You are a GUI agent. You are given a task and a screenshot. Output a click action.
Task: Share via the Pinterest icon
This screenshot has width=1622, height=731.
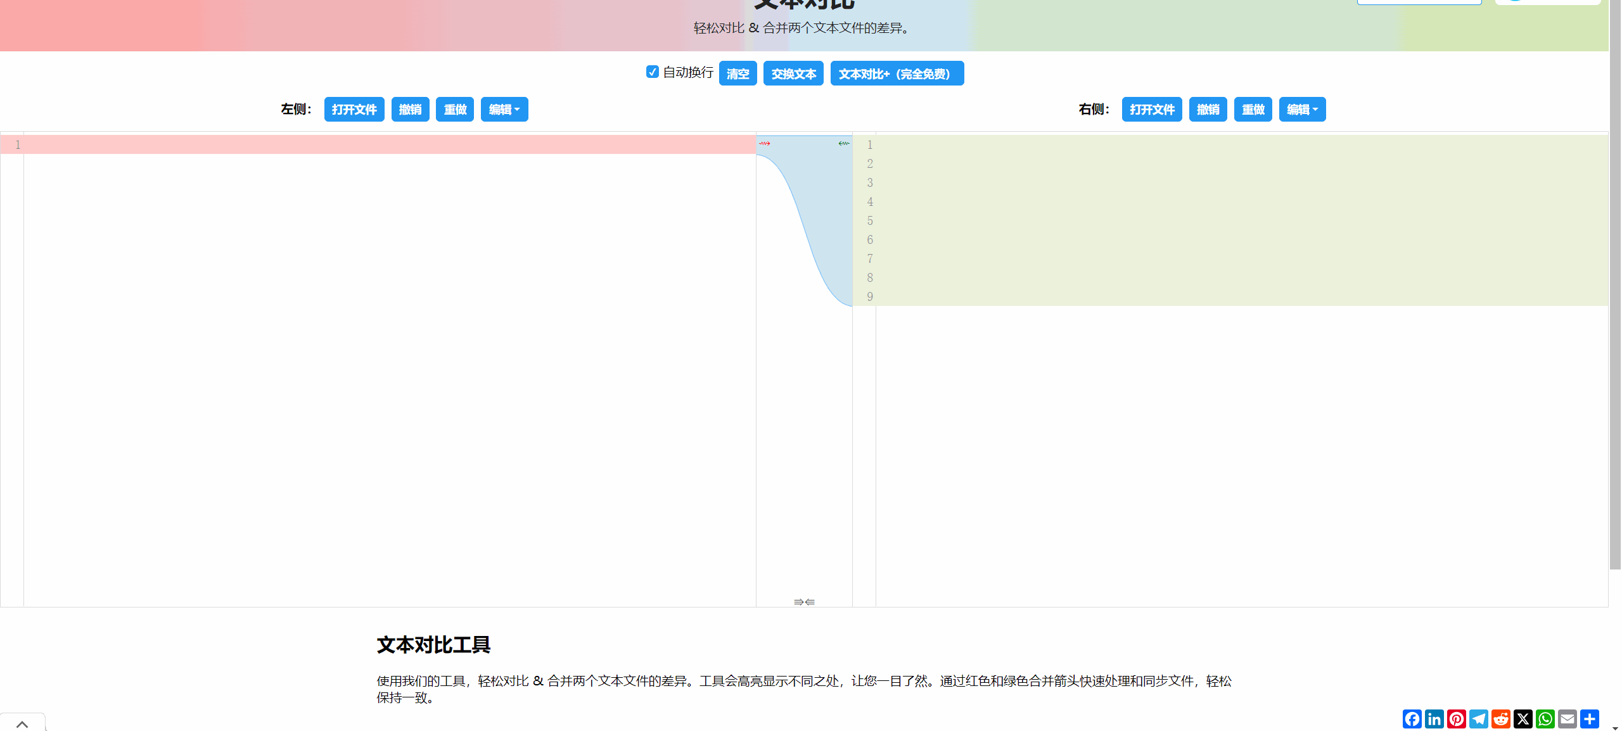click(x=1456, y=719)
